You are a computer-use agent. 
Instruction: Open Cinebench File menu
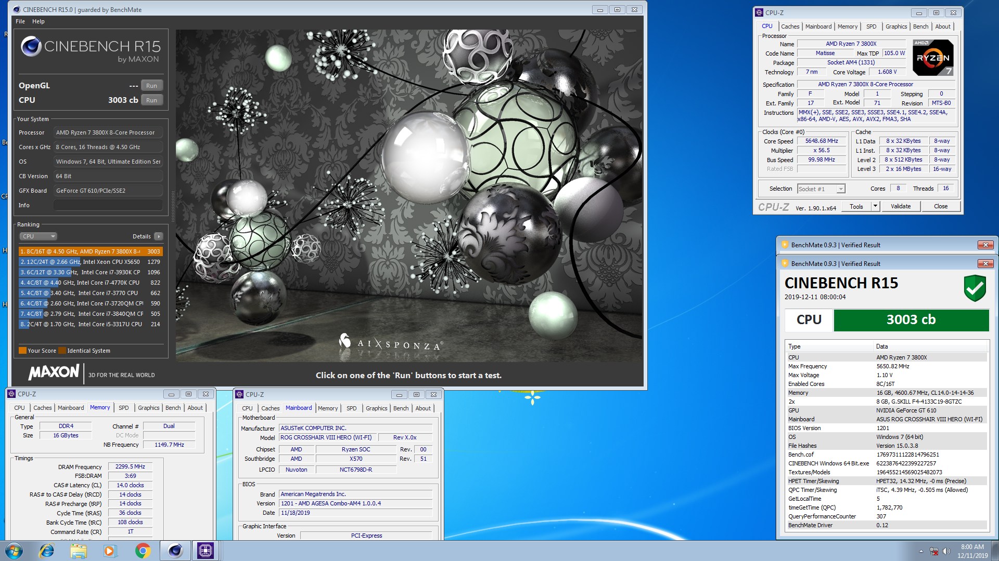pyautogui.click(x=20, y=21)
